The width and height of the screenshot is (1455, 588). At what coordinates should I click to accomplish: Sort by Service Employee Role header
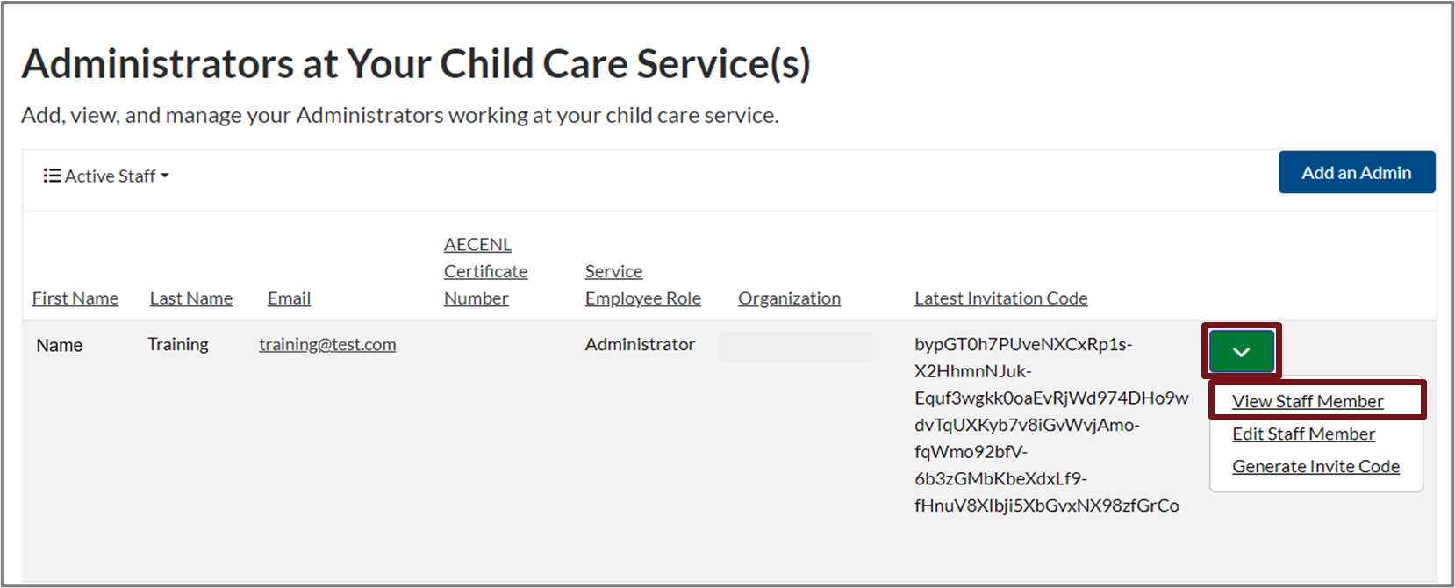coord(642,285)
